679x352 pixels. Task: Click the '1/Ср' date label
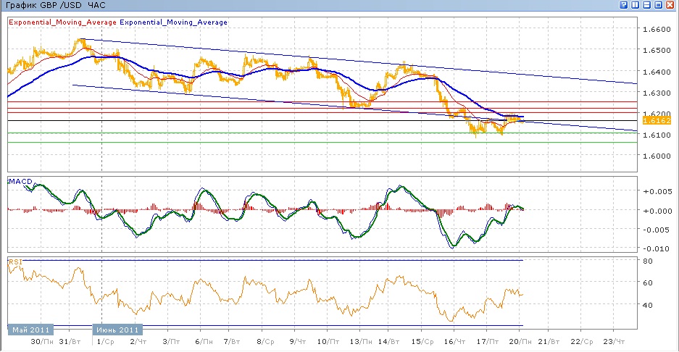[105, 342]
